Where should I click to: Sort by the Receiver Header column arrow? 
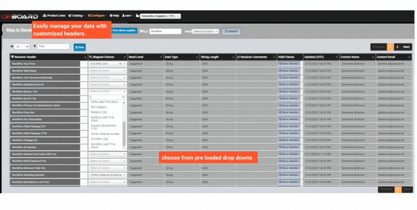pos(85,57)
